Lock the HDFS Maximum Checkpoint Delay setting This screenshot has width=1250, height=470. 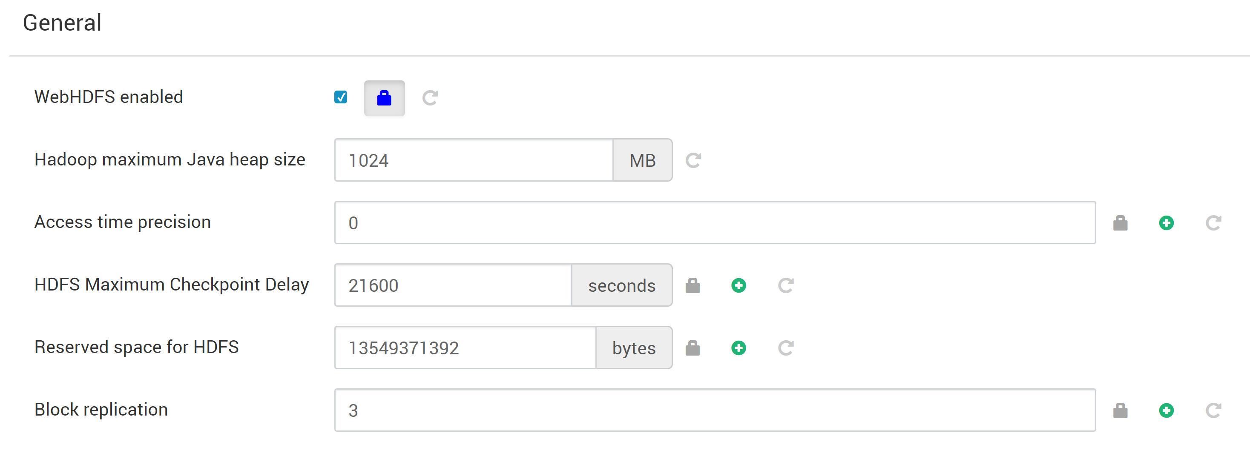693,285
